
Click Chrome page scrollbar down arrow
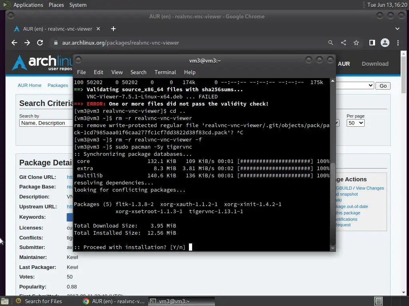click(403, 292)
